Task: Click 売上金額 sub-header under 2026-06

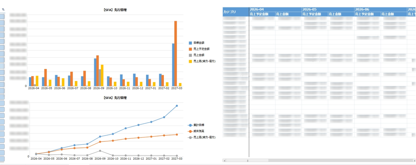Action: point(394,14)
